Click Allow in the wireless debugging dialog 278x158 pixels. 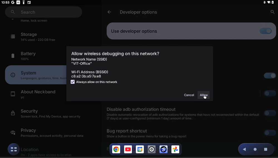click(x=203, y=95)
